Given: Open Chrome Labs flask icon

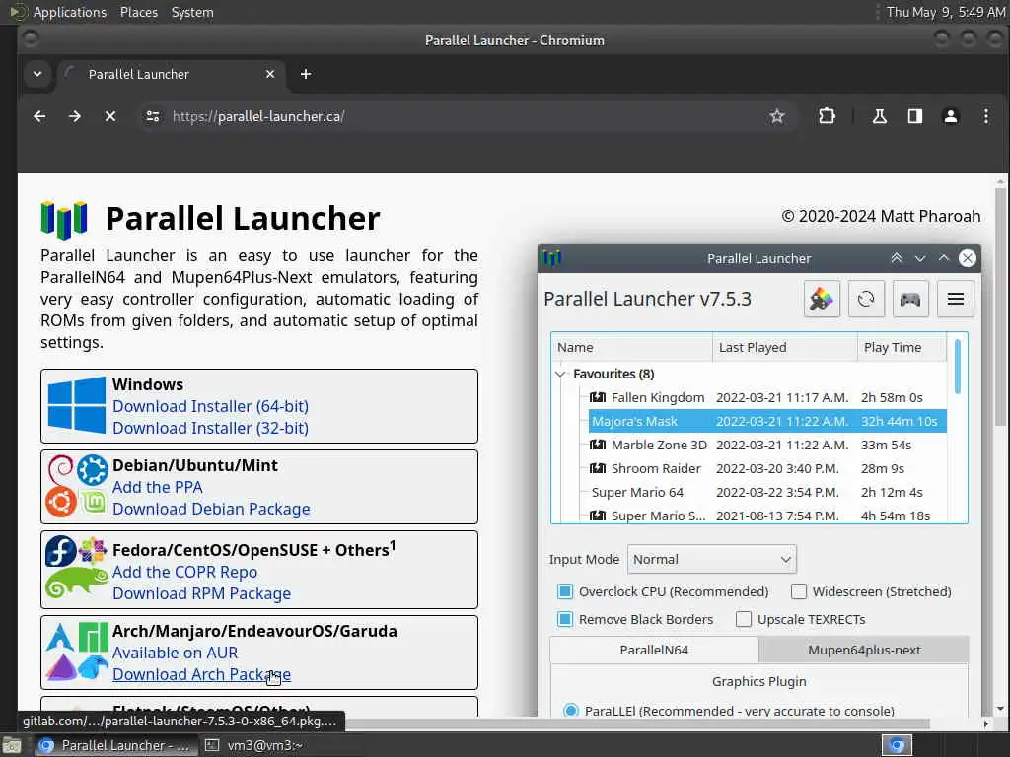Looking at the screenshot, I should tap(879, 116).
